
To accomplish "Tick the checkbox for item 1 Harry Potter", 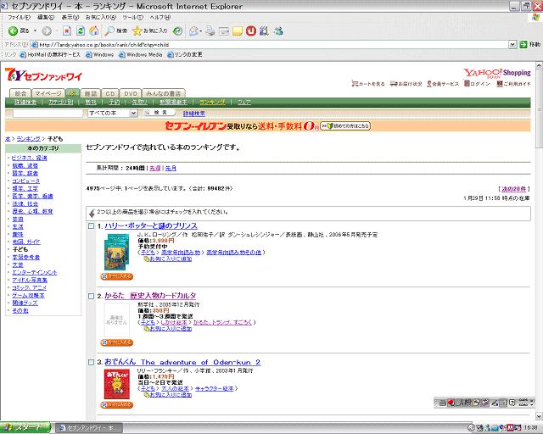I will pyautogui.click(x=91, y=226).
